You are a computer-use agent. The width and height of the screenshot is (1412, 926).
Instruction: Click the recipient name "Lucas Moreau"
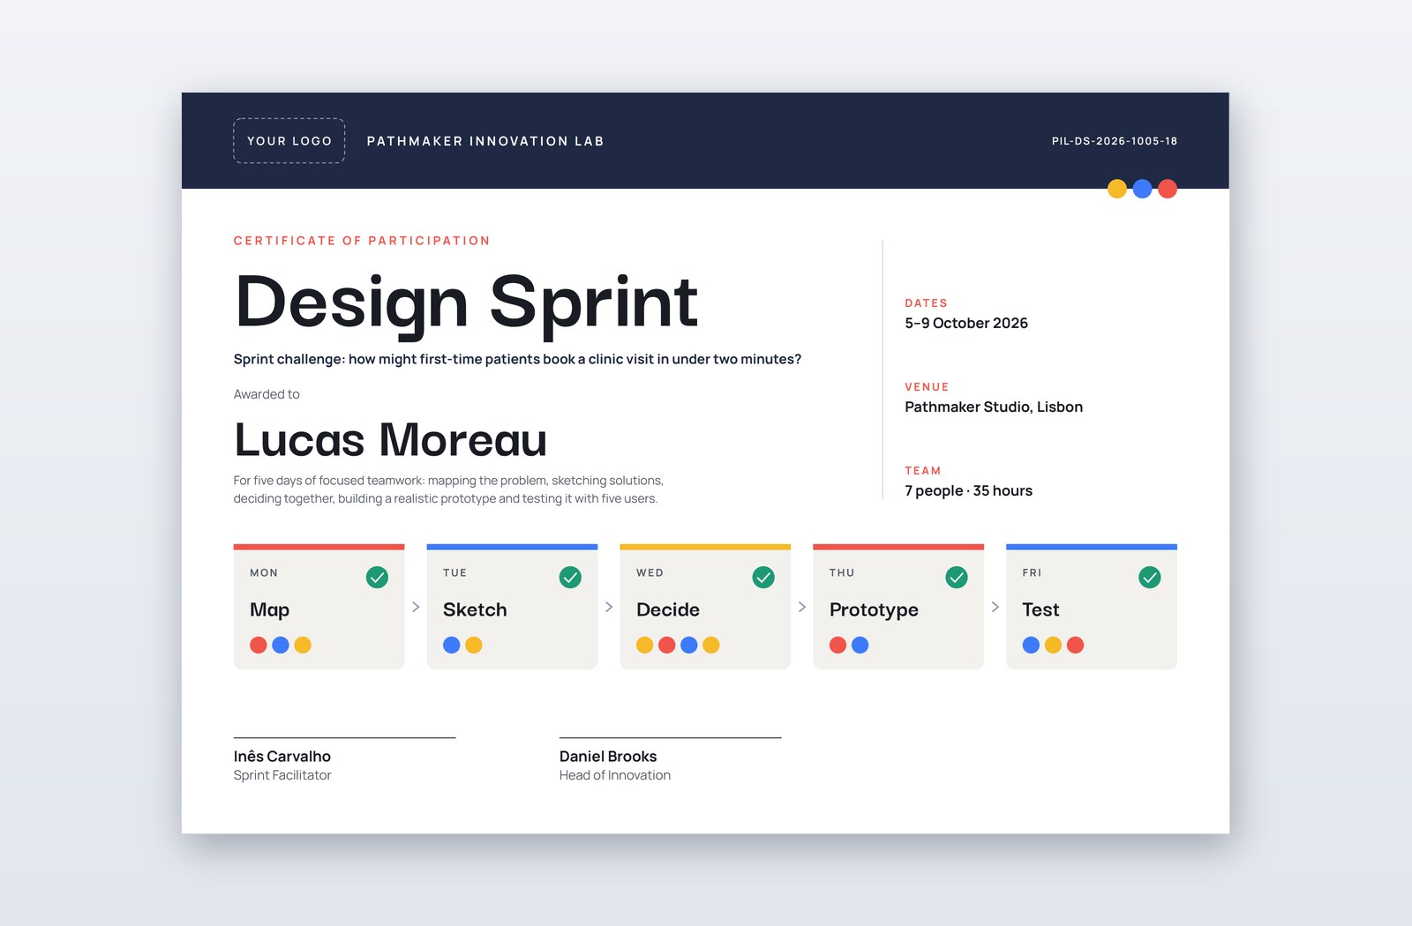390,440
